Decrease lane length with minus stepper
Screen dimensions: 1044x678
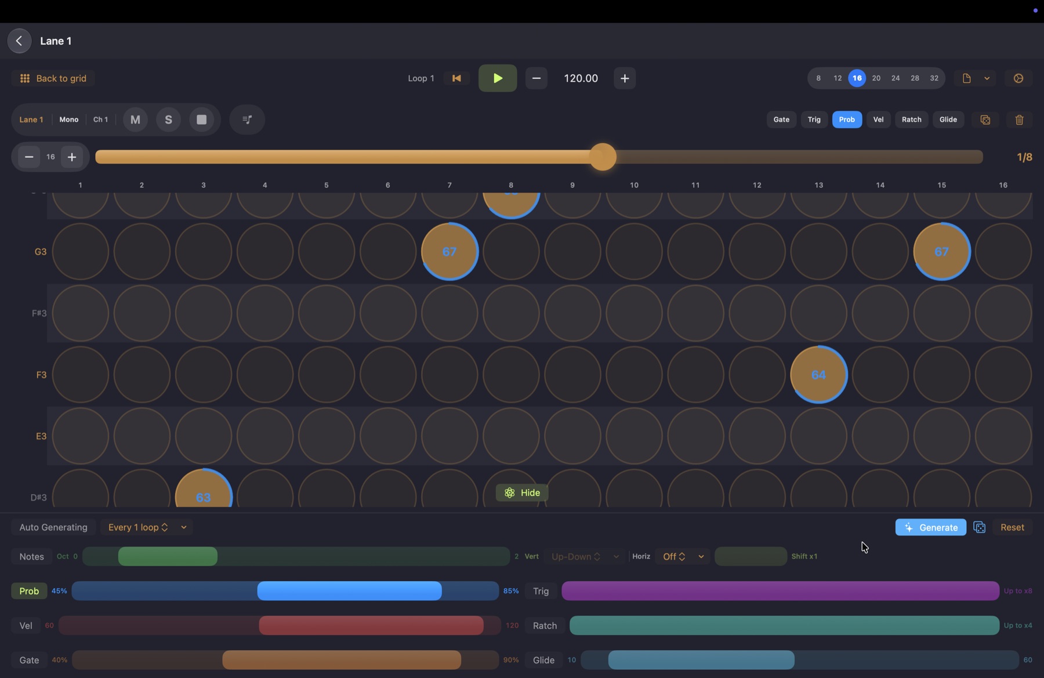point(28,157)
